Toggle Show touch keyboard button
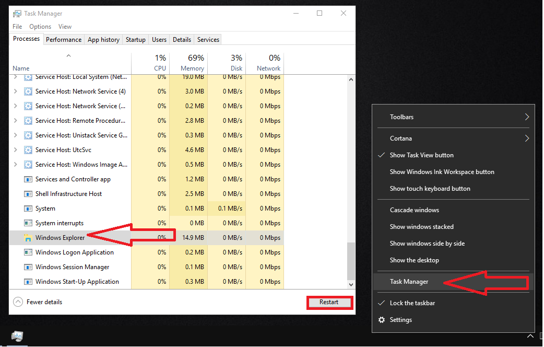Screen dimensions: 544x347 [x=453, y=188]
